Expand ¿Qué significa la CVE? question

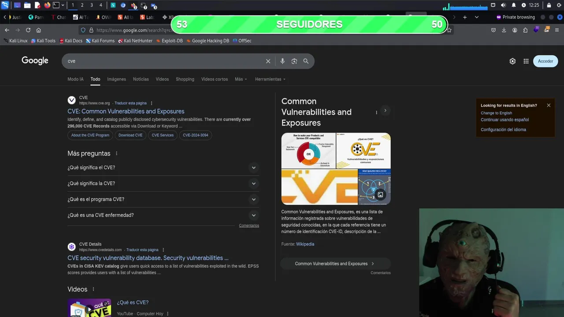pos(163,184)
